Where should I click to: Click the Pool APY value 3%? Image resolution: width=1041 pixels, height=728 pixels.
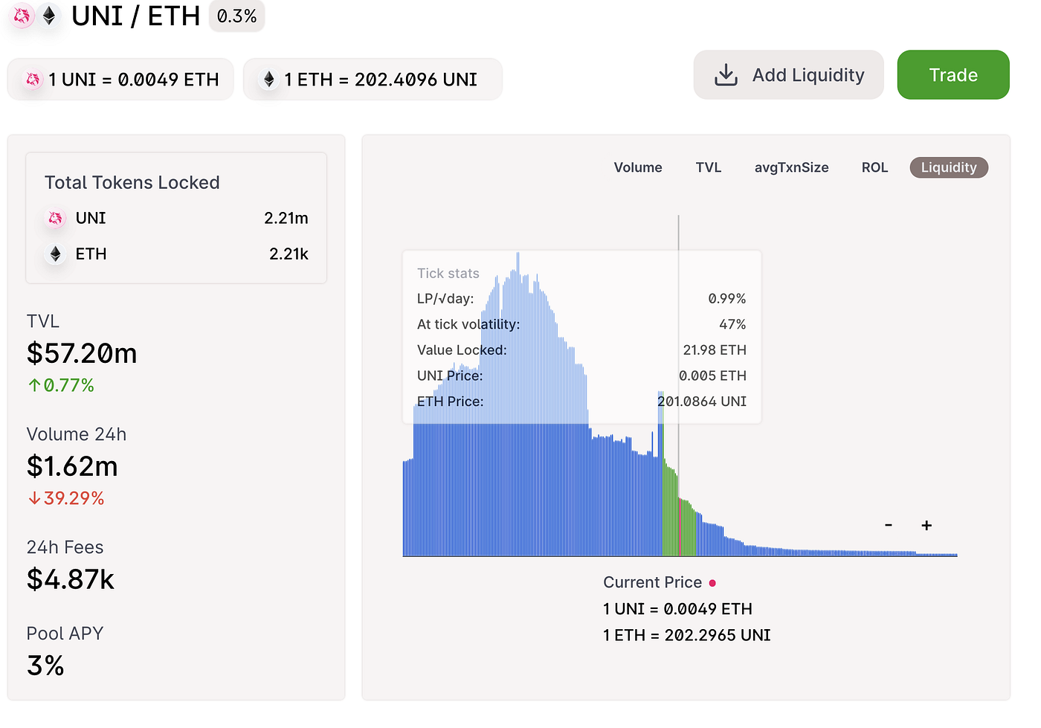[x=45, y=666]
